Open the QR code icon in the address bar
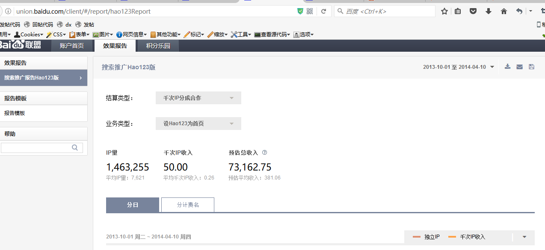Screen dimensions: 545x250 point(310,12)
